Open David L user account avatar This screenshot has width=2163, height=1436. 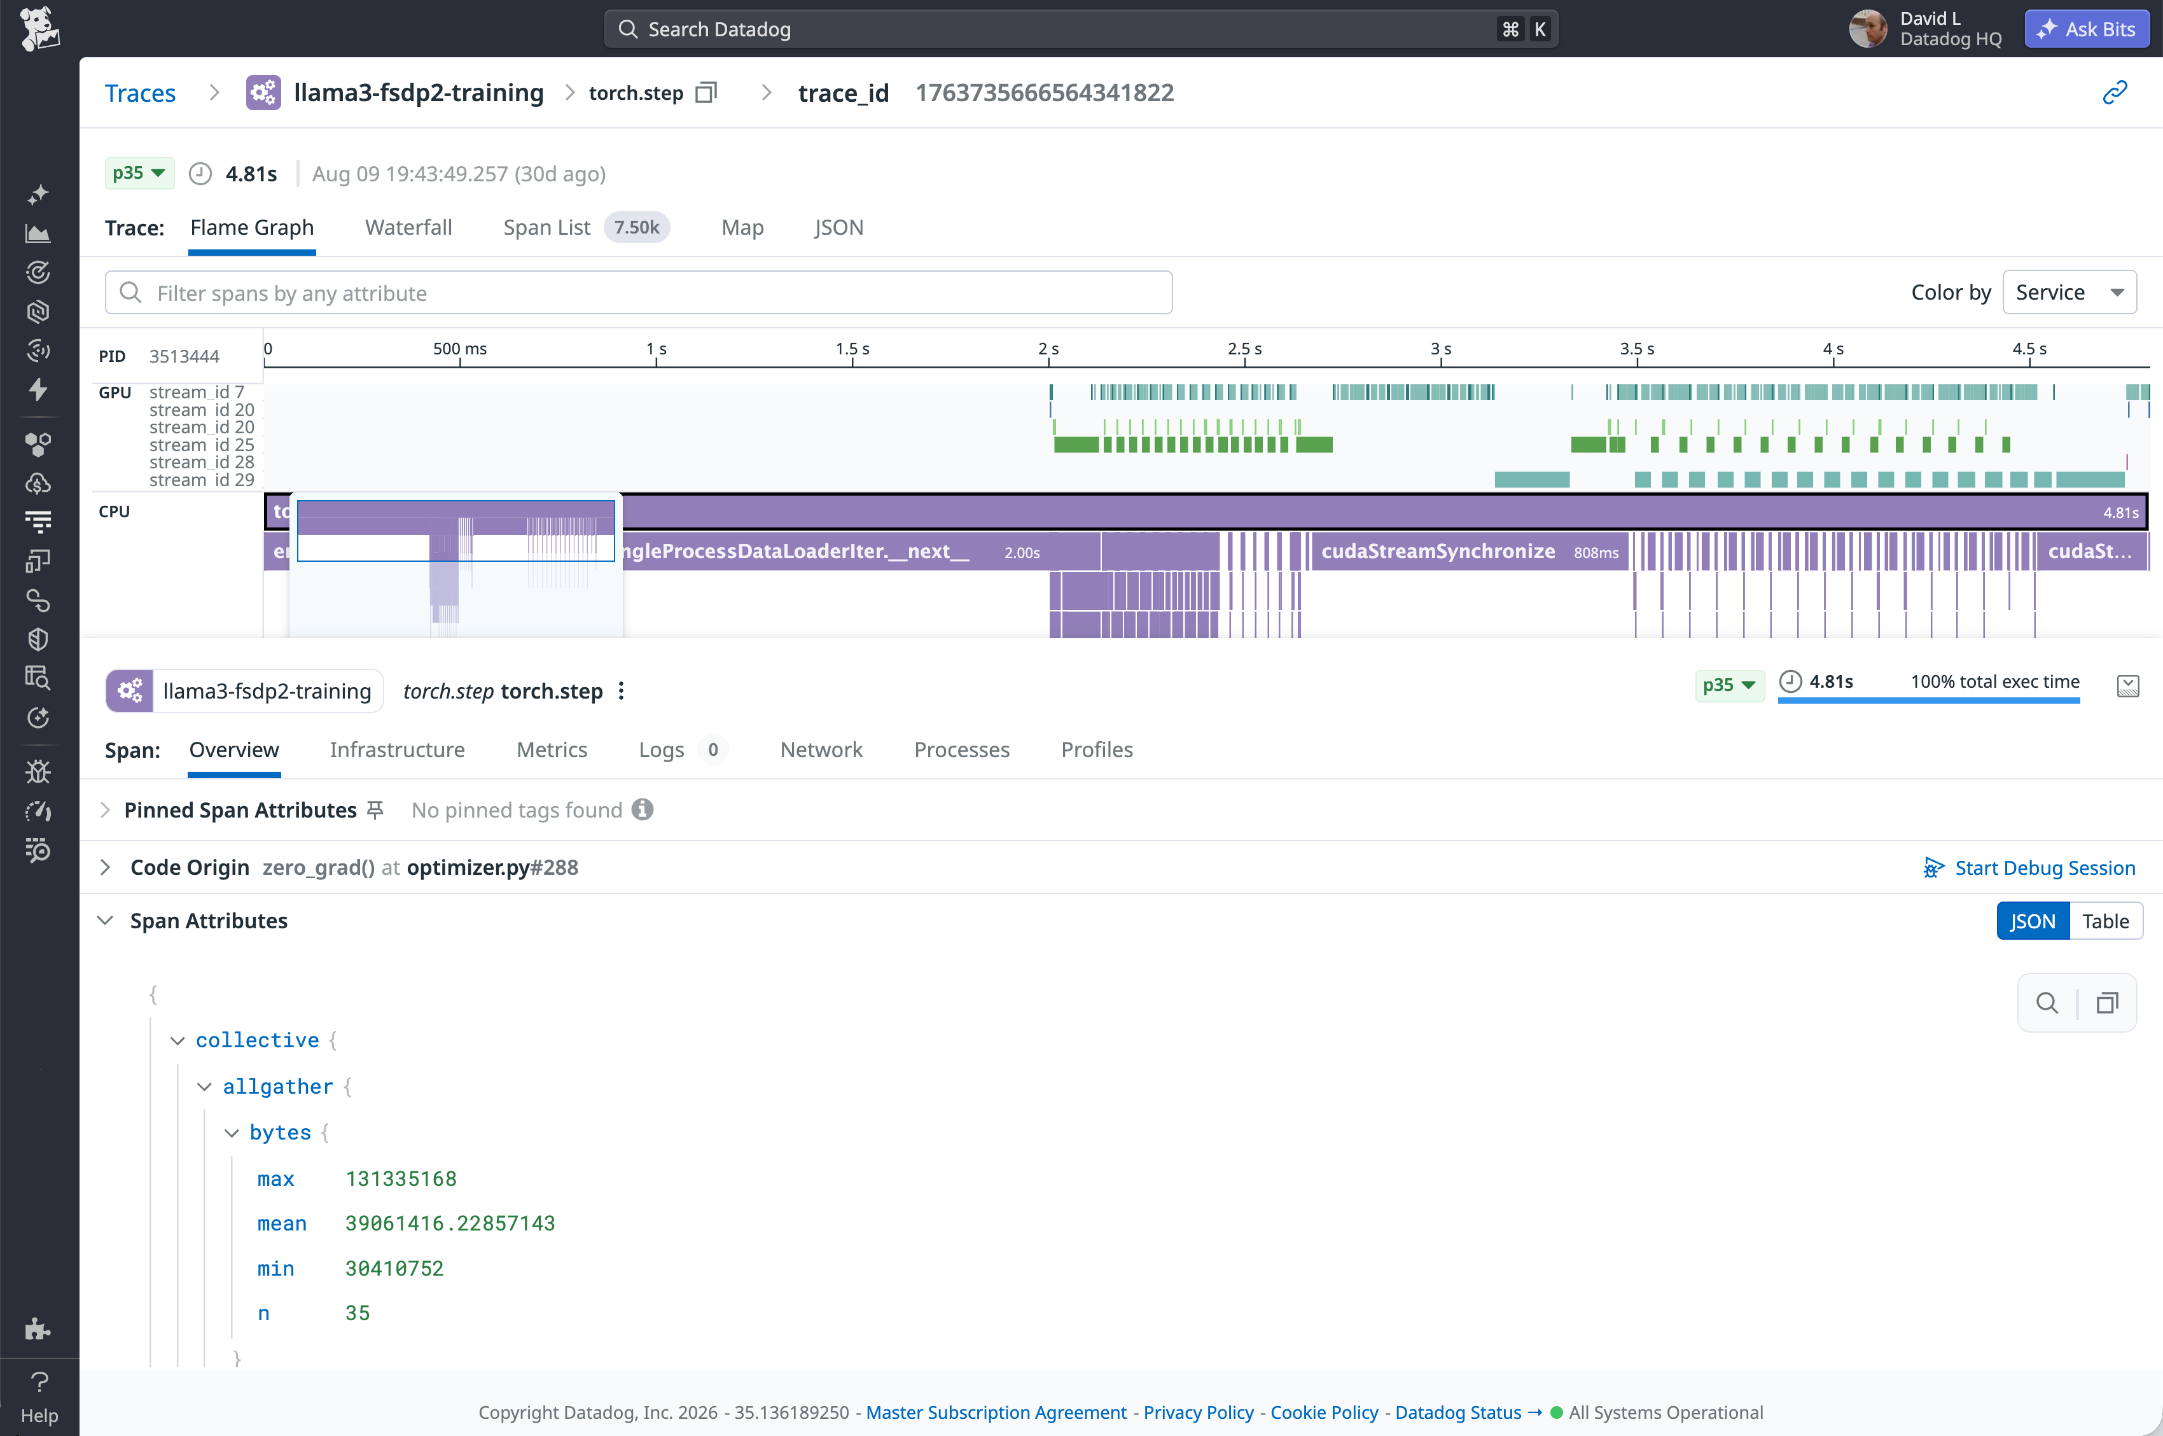coord(1868,29)
